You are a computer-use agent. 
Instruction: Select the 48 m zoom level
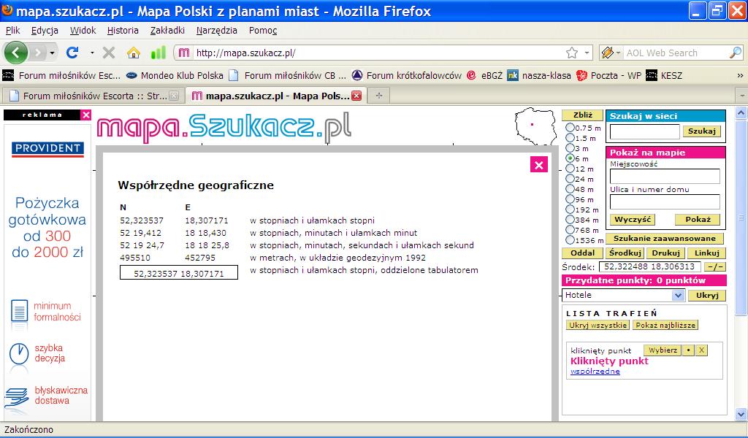570,189
